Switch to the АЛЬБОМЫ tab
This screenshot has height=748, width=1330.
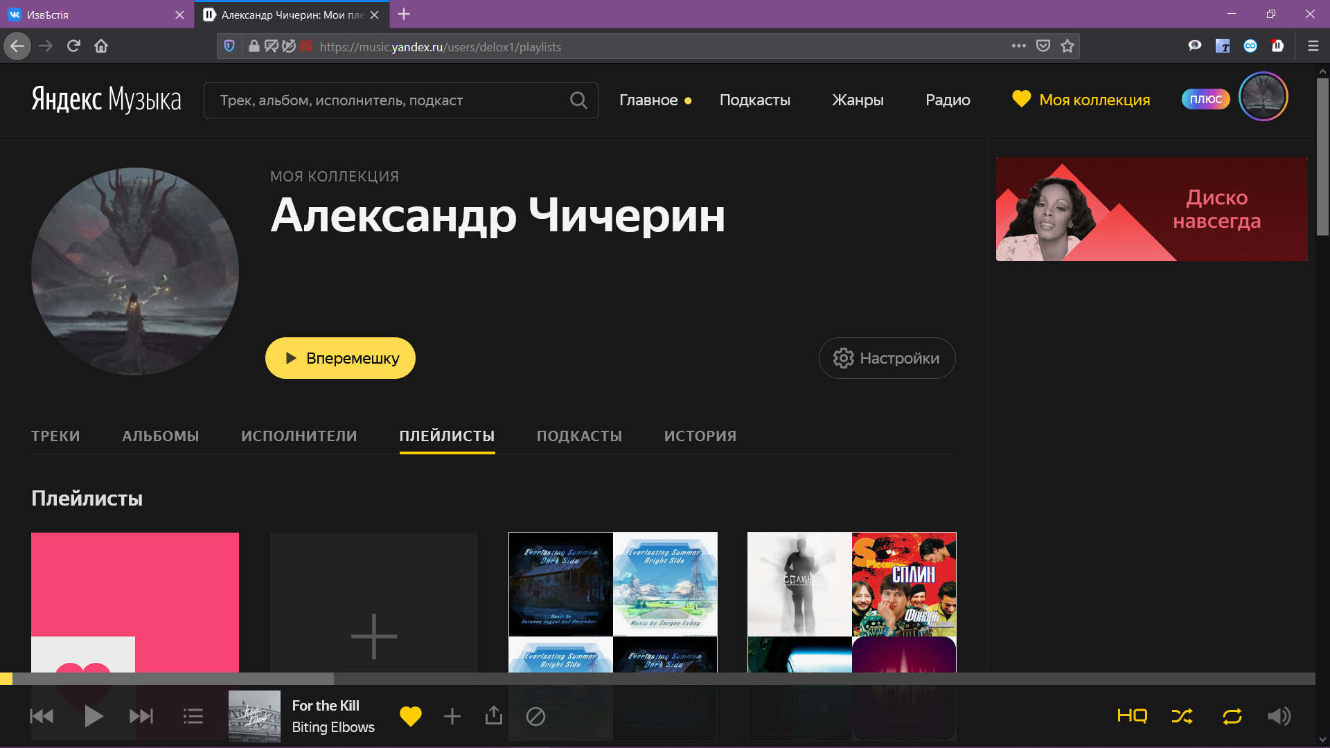(161, 436)
